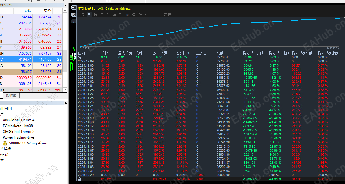The width and height of the screenshot is (345, 184).
Task: Select the XMGlobal-Demo 4 server
Action: click(18, 120)
